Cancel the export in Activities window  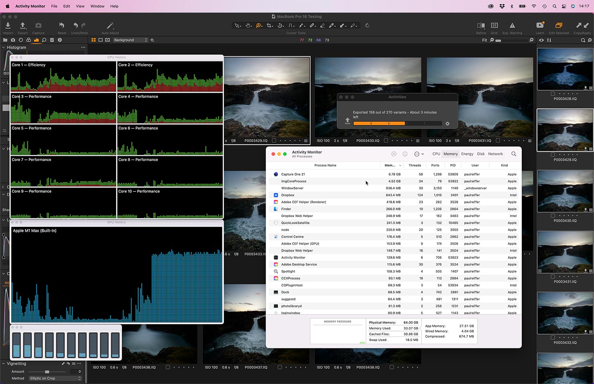(x=448, y=124)
